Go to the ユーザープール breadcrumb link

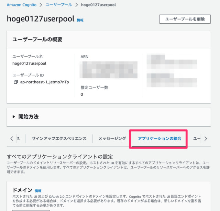point(59,5)
